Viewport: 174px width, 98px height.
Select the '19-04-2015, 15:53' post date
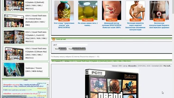tap(144, 66)
